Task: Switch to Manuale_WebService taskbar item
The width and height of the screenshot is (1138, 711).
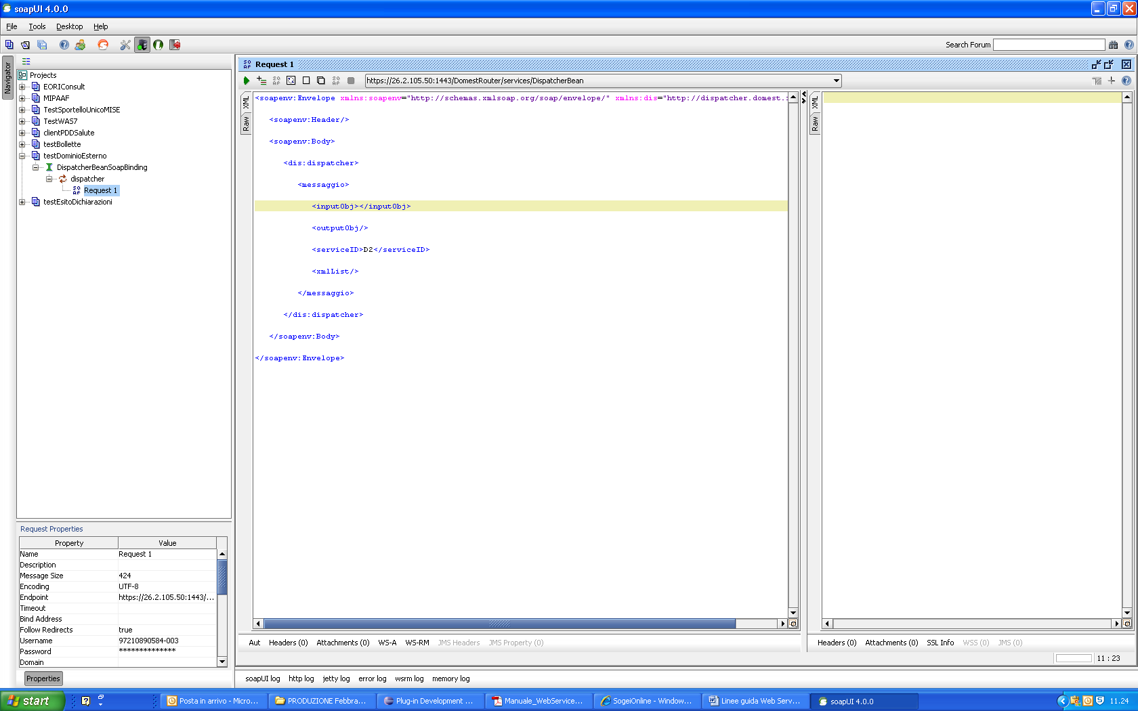Action: (539, 701)
